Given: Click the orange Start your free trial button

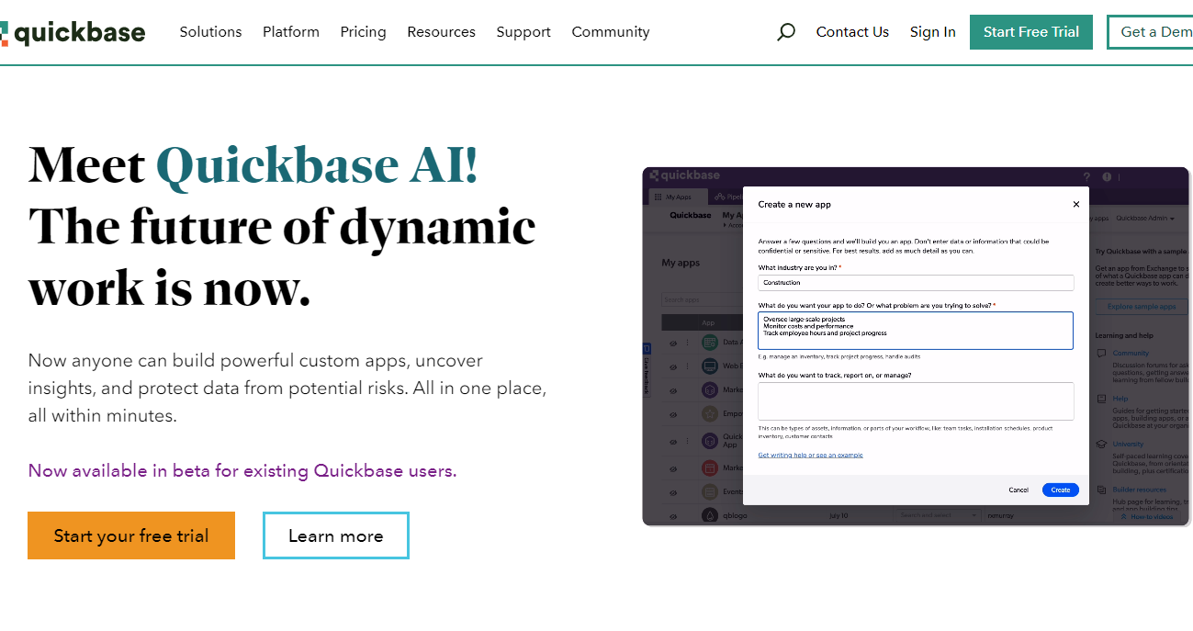Looking at the screenshot, I should pos(131,535).
